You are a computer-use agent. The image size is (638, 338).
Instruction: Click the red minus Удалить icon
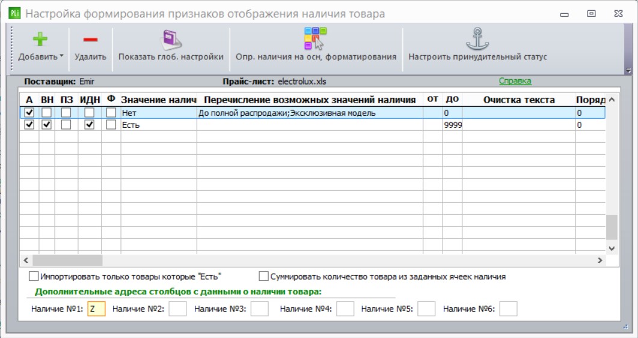(x=90, y=40)
